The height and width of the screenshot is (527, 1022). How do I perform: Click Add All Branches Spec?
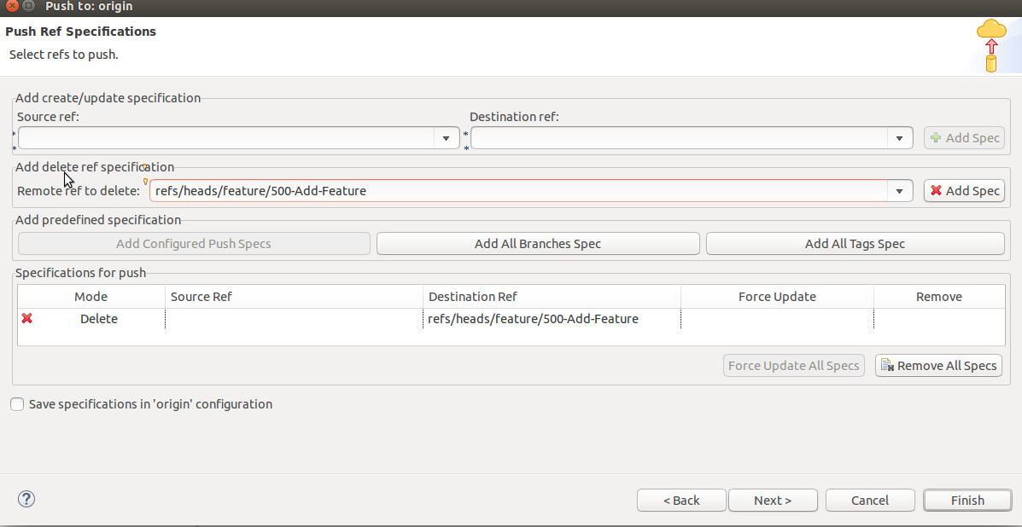538,244
